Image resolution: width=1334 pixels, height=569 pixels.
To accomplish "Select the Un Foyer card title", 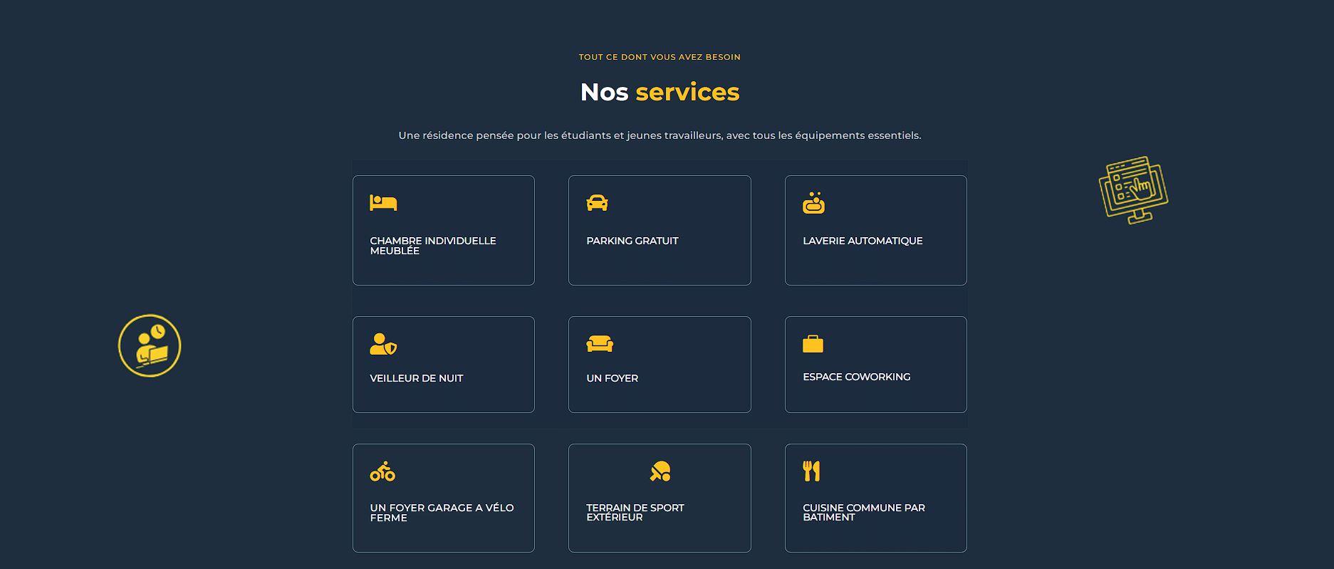I will click(x=612, y=378).
